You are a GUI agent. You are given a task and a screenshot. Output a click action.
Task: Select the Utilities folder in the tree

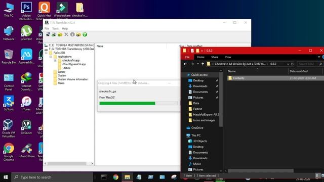point(66,68)
